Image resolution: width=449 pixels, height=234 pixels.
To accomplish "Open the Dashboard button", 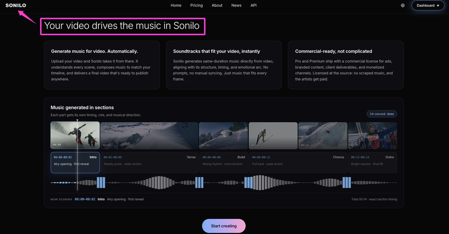I will click(x=428, y=5).
